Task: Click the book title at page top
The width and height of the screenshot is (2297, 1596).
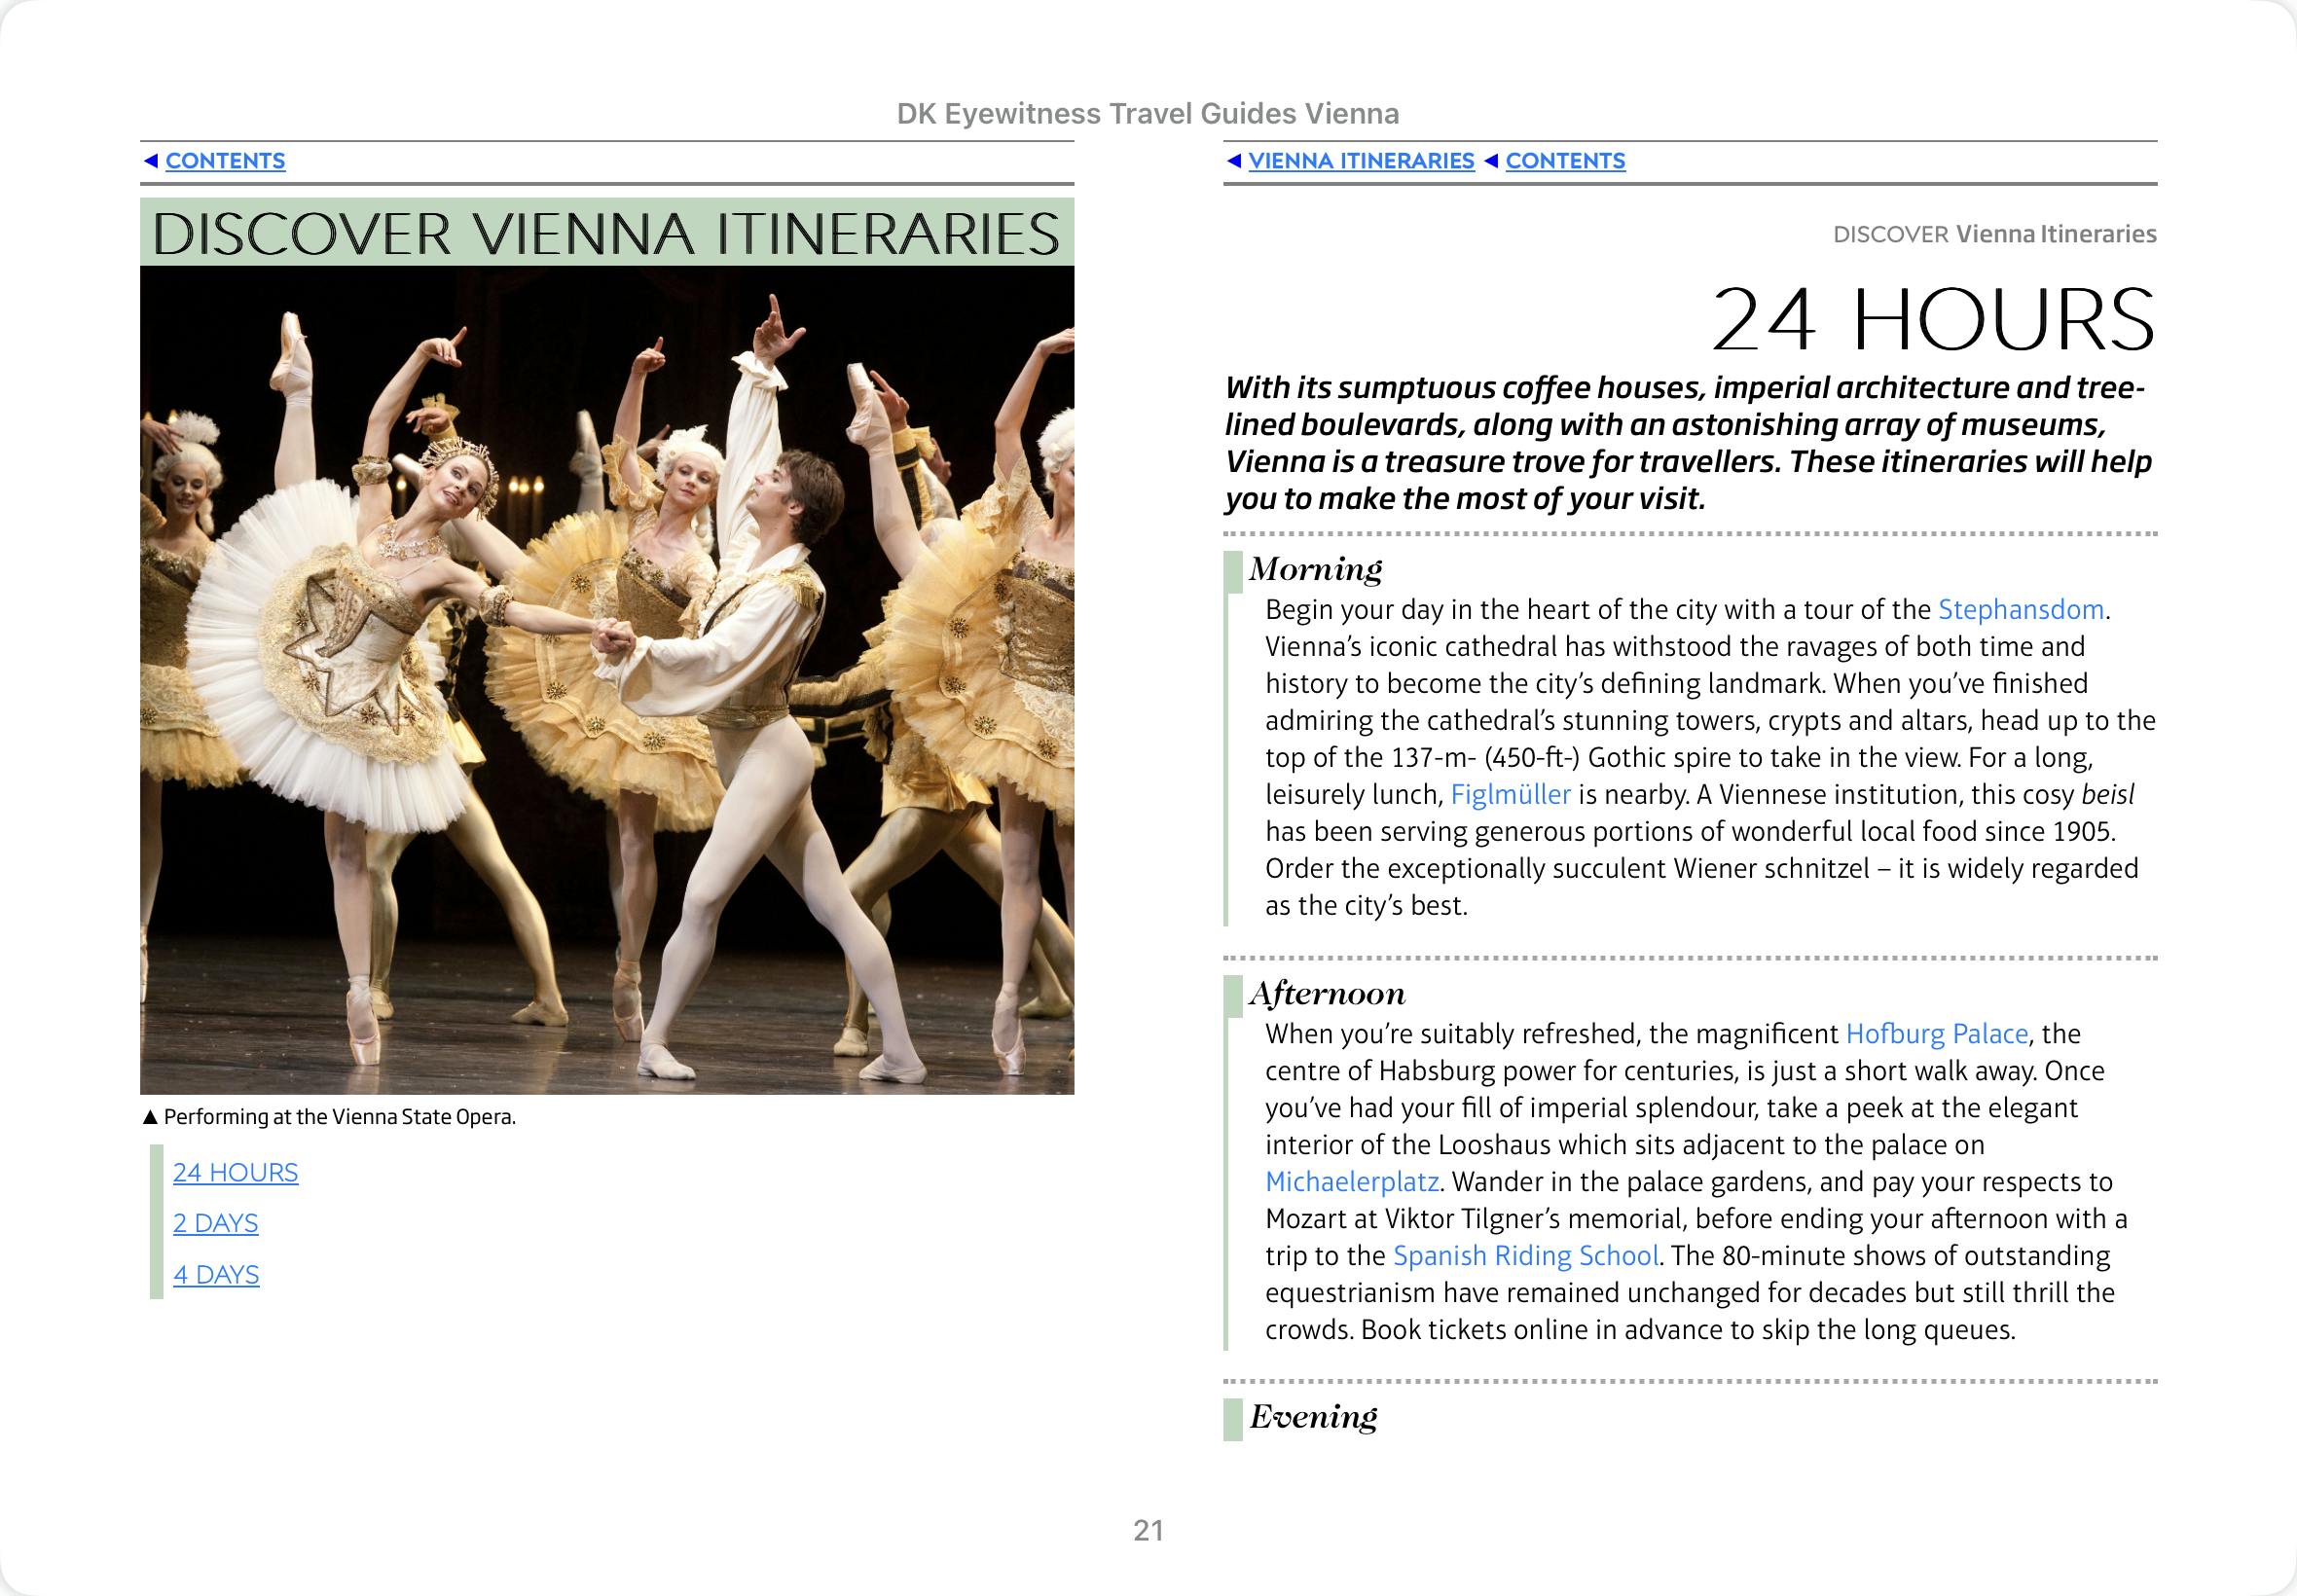Action: 1147,114
